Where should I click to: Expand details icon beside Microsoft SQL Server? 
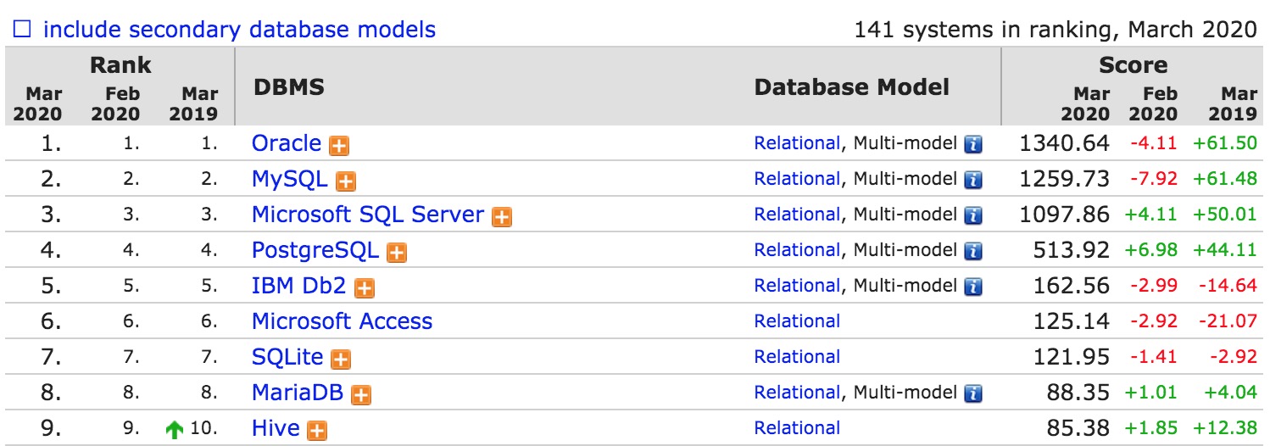[502, 217]
